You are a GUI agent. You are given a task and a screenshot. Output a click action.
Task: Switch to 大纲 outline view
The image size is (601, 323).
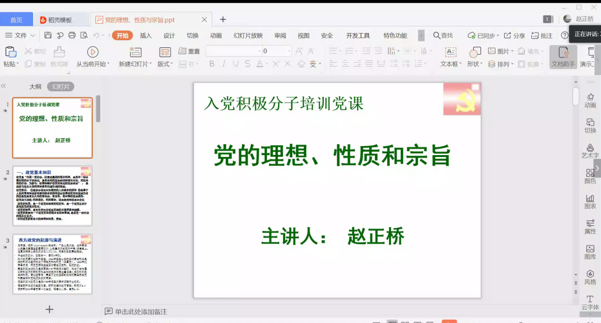35,87
